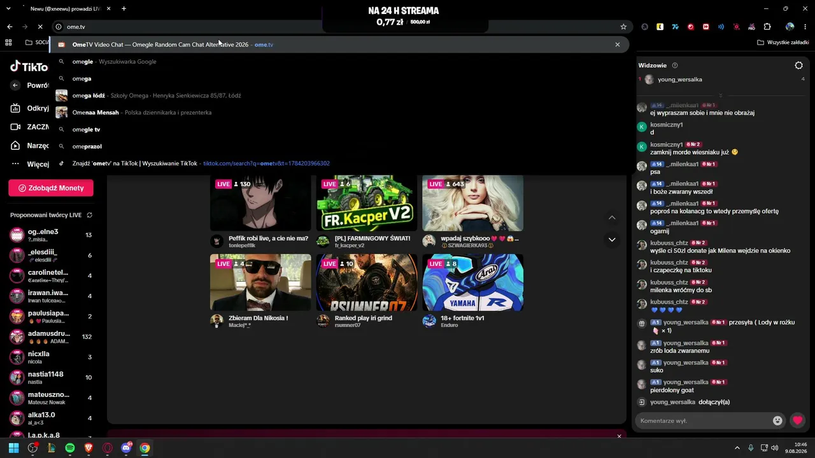The width and height of the screenshot is (815, 458).
Task: Open the Narzędzia play icon in sidebar
Action: pyautogui.click(x=16, y=146)
